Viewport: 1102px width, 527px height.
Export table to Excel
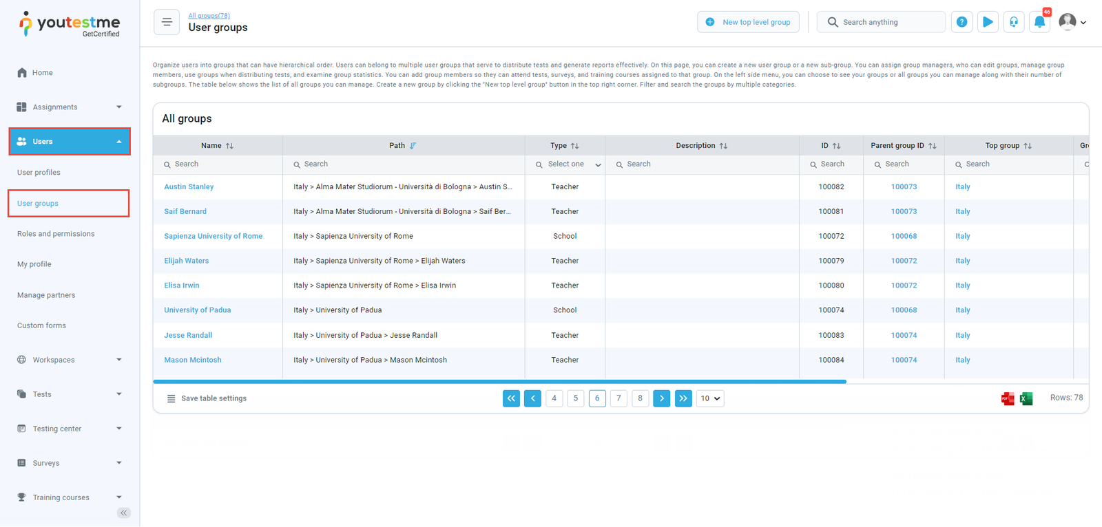[x=1026, y=399]
